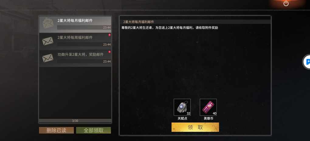This screenshot has width=310, height=141.
Task: Open 功勋升至2星大将，奖励邮件 entry
Action: (75, 58)
